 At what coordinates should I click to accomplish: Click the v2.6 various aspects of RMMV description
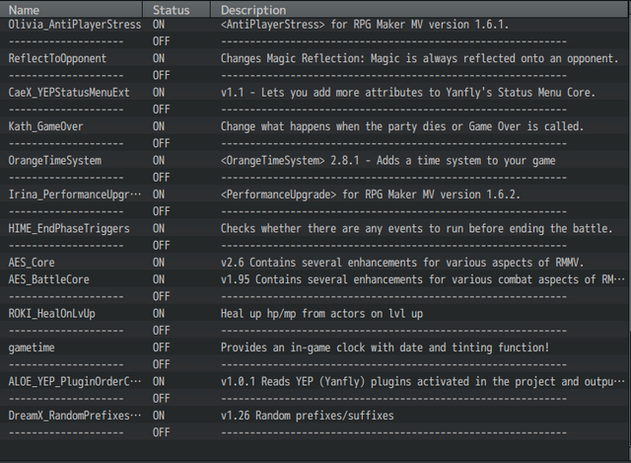(402, 263)
